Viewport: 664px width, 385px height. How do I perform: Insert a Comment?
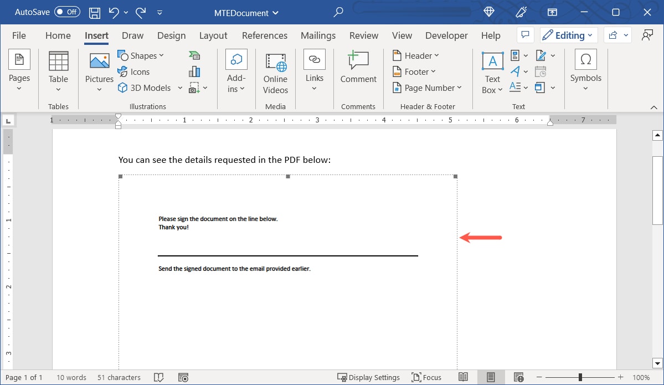(x=358, y=69)
